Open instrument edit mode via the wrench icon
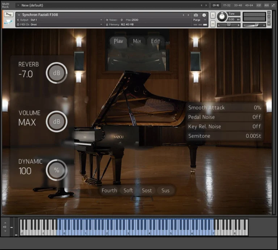The width and height of the screenshot is (278, 250). click(x=9, y=14)
